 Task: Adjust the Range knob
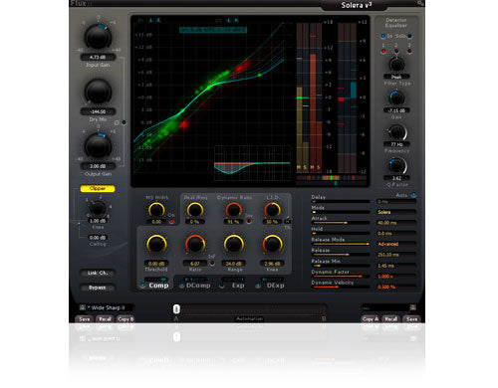[x=234, y=245]
